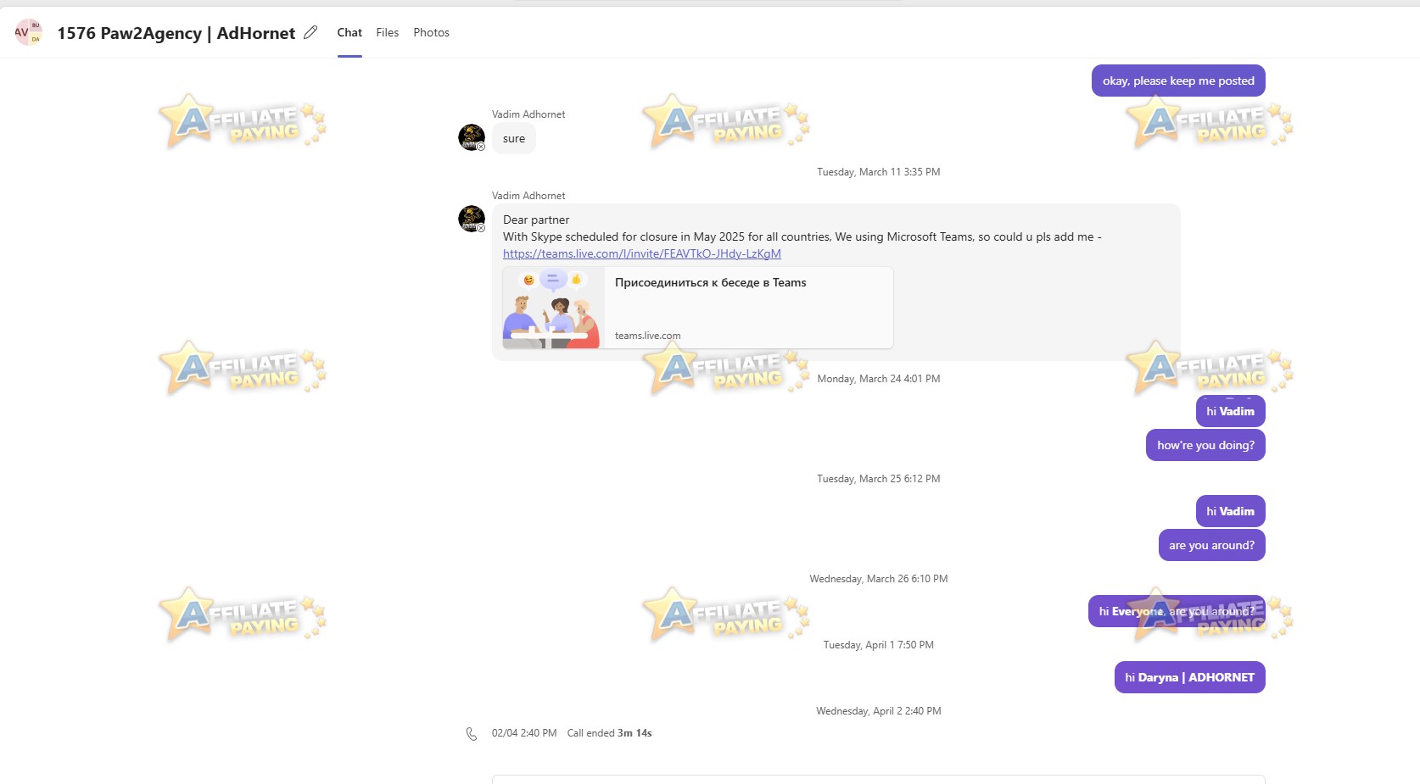Click Vadim's sure message bubble
This screenshot has height=784, width=1420.
click(x=513, y=137)
